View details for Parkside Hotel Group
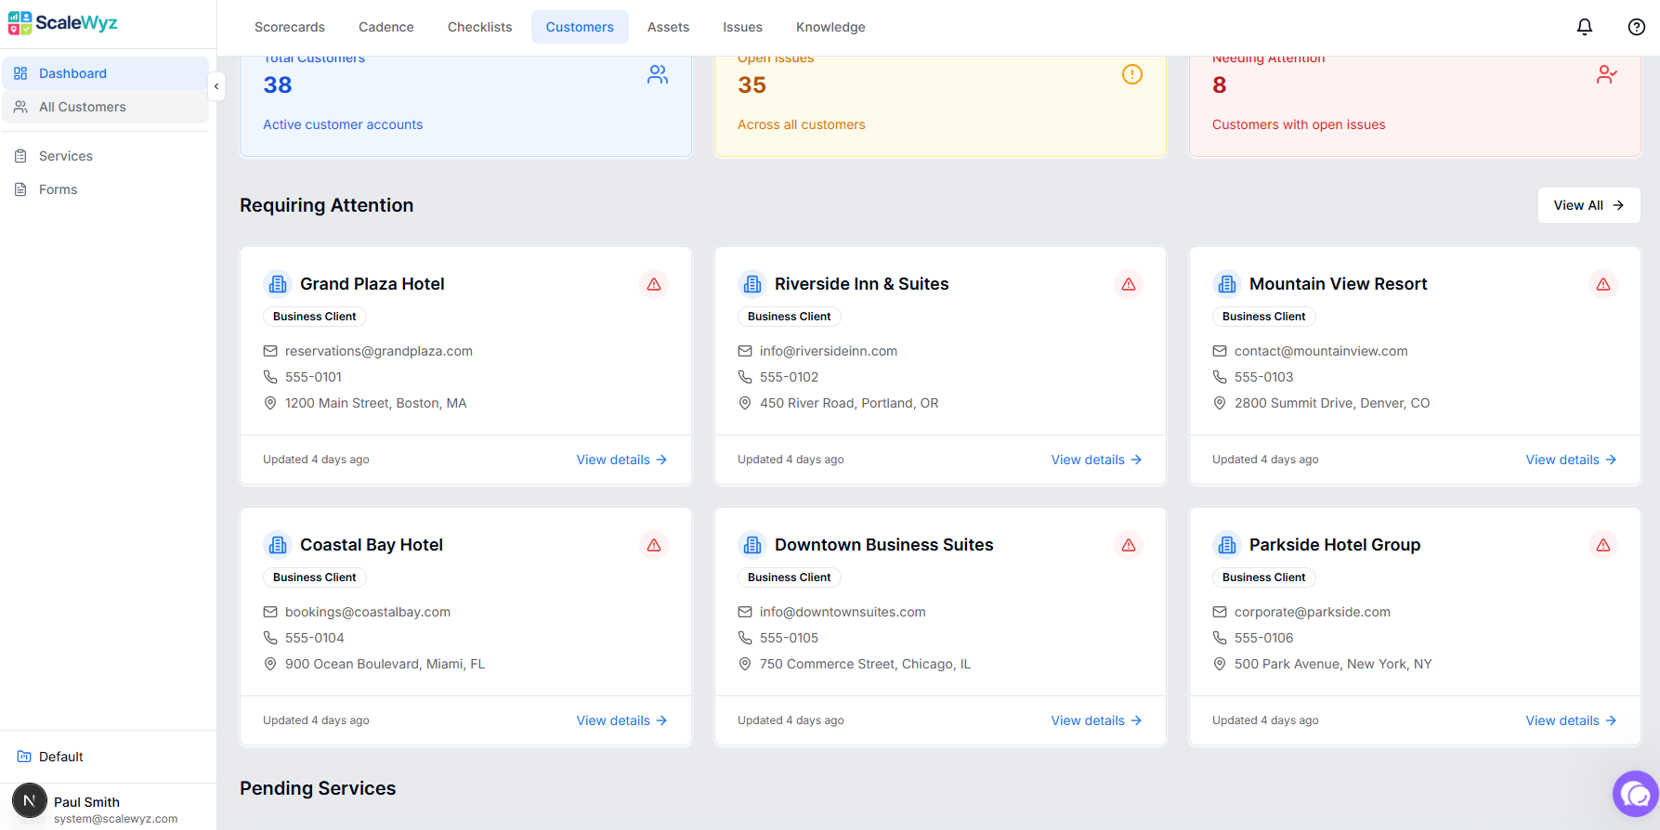The width and height of the screenshot is (1660, 830). tap(1572, 720)
